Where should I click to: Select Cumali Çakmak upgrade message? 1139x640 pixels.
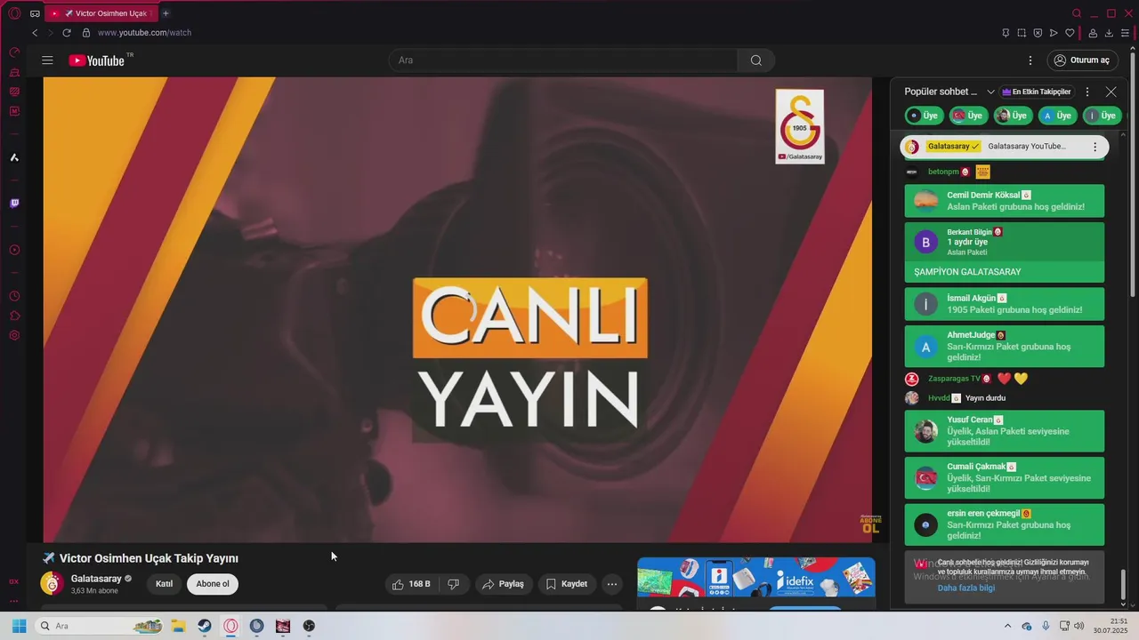click(x=1005, y=478)
